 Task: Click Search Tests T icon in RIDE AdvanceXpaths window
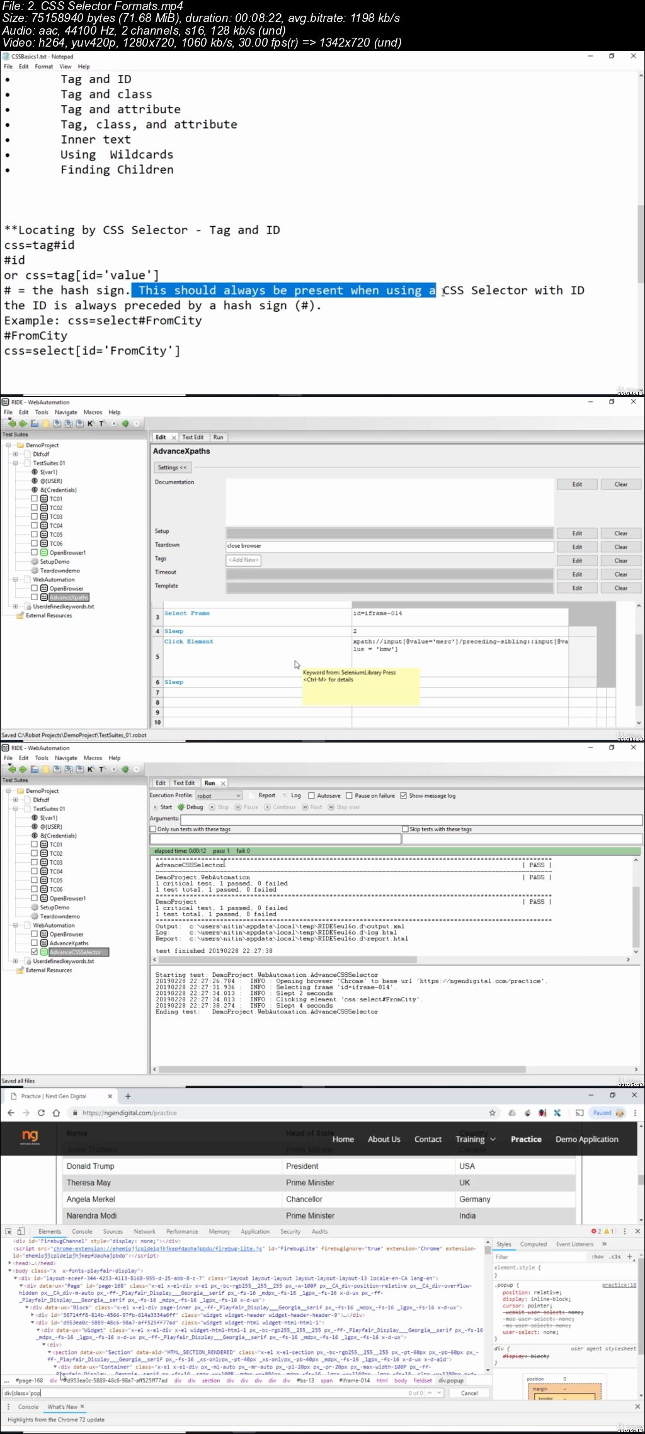[101, 424]
